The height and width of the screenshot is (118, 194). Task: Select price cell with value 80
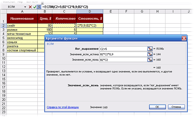[x=45, y=26]
